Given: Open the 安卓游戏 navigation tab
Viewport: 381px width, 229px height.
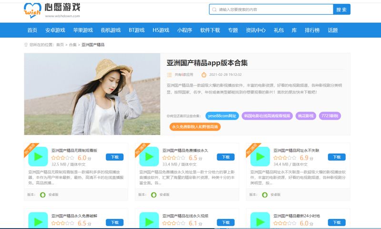Looking at the screenshot, I should (55, 30).
